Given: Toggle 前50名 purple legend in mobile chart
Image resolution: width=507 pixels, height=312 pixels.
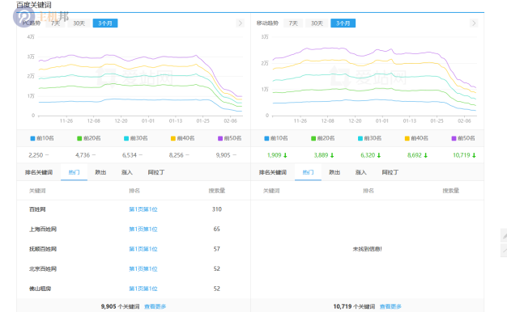Looking at the screenshot, I should [463, 138].
